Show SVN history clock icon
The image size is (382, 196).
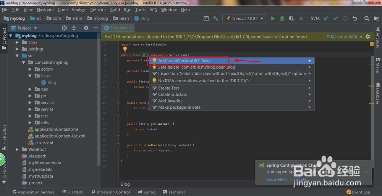click(x=345, y=18)
